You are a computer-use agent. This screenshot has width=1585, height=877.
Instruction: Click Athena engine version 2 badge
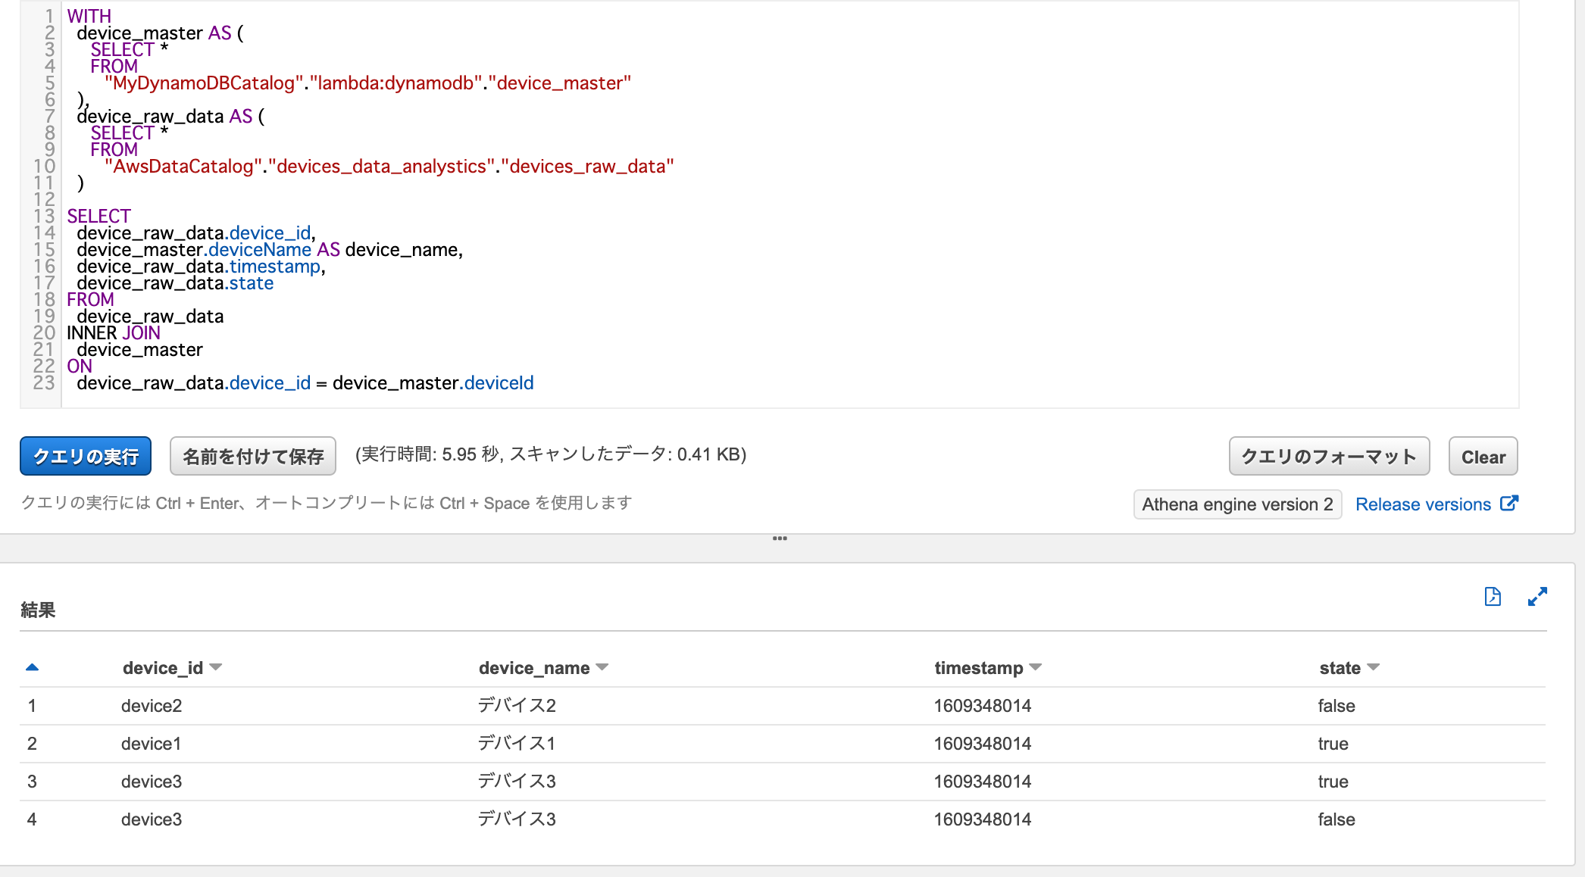click(1237, 504)
